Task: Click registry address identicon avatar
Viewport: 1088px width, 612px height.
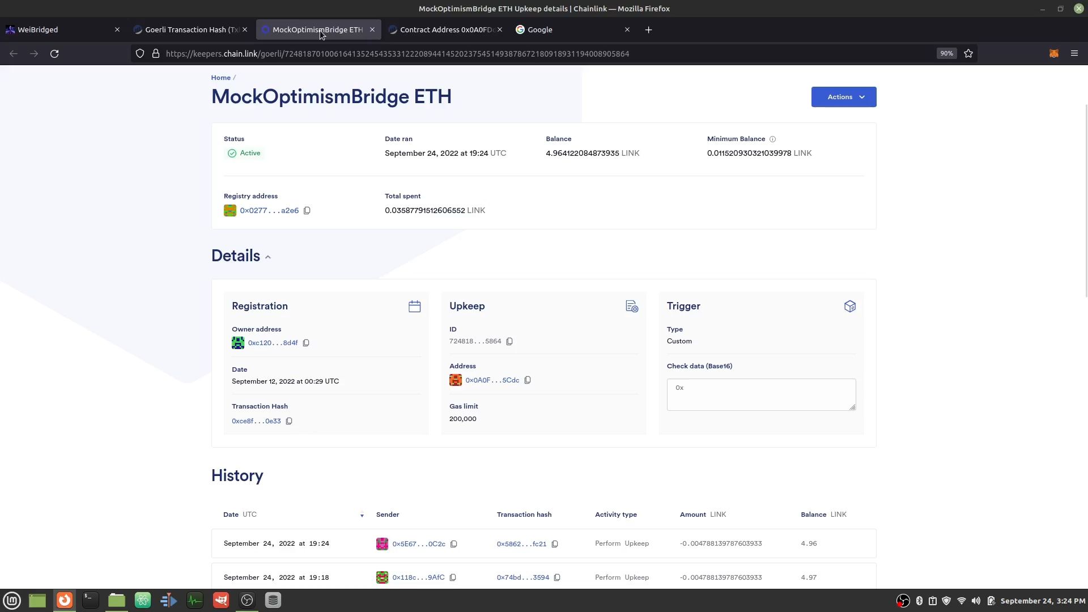Action: pyautogui.click(x=230, y=211)
